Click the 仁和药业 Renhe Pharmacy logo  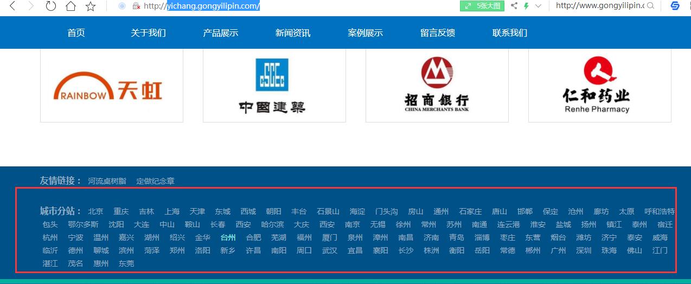pos(600,86)
